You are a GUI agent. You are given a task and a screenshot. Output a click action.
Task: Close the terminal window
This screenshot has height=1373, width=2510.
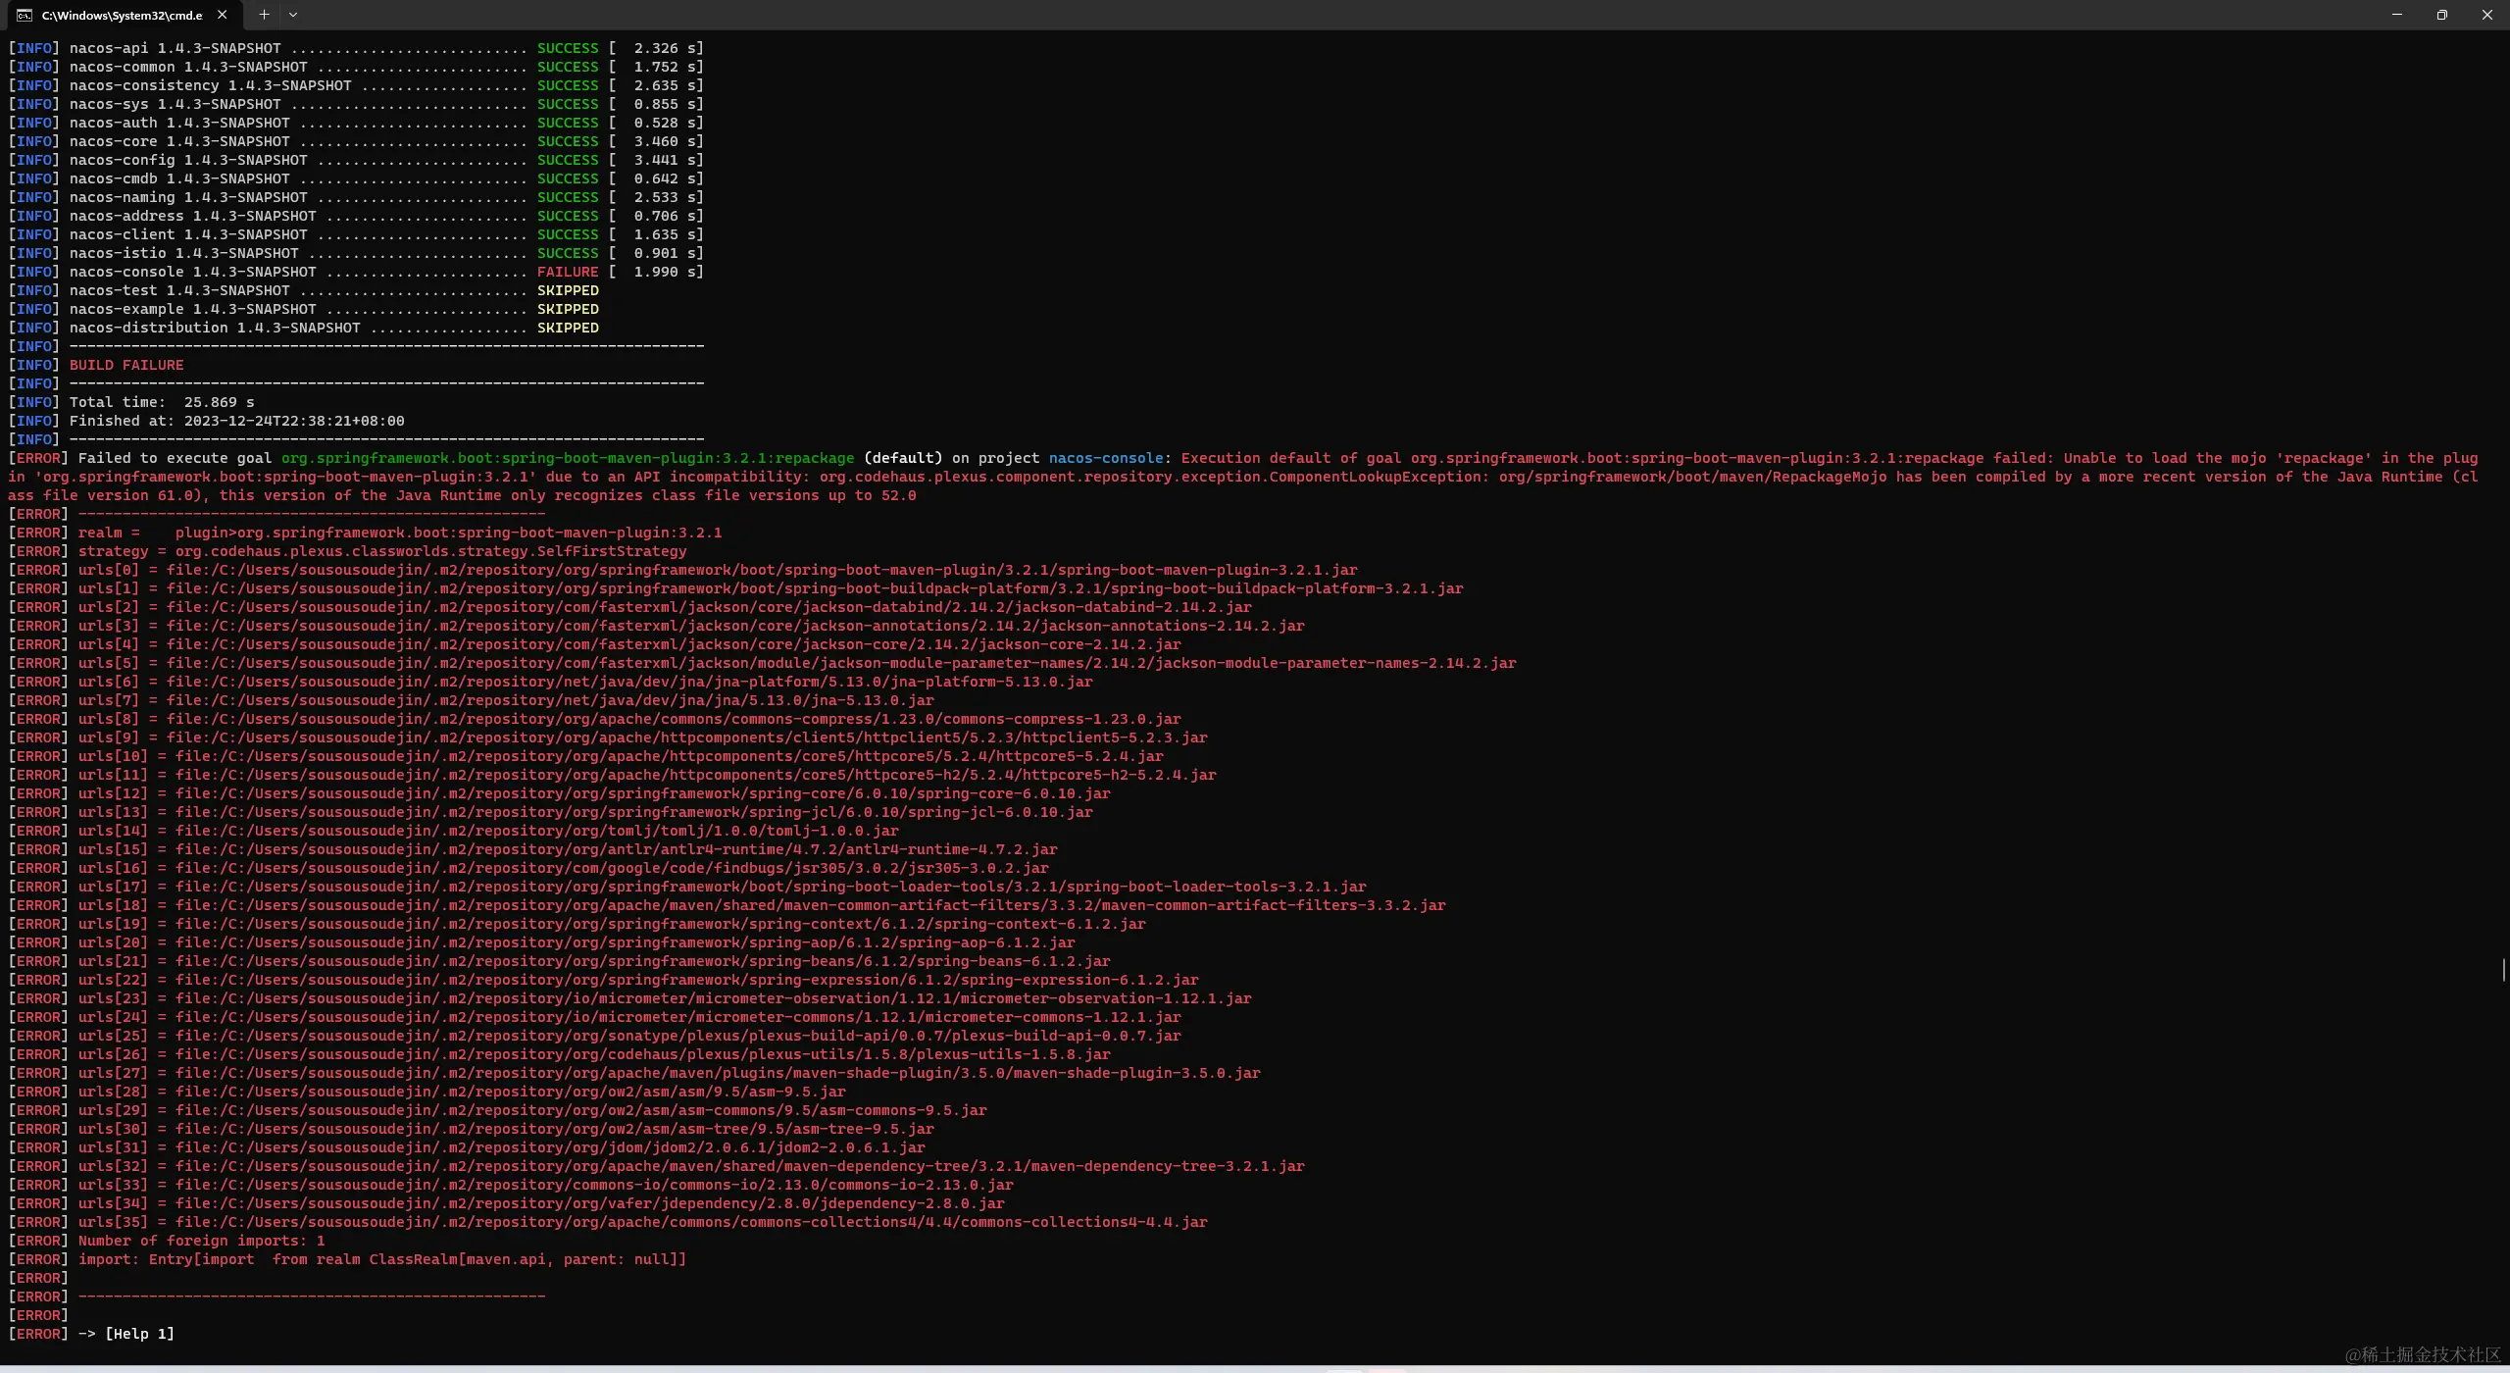pyautogui.click(x=2486, y=15)
